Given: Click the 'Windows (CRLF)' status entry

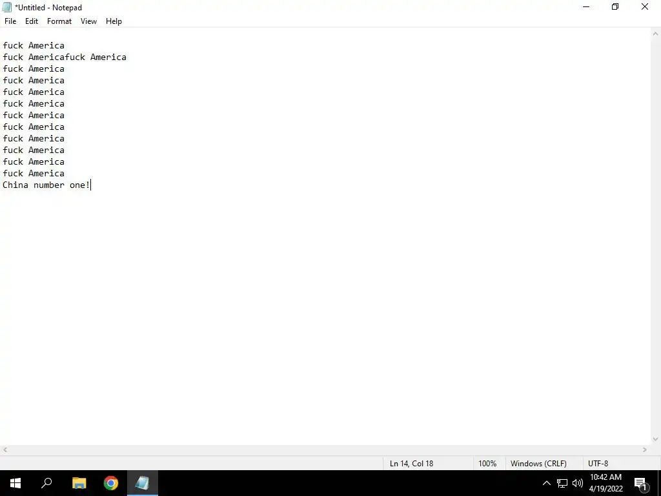Looking at the screenshot, I should pos(538,464).
